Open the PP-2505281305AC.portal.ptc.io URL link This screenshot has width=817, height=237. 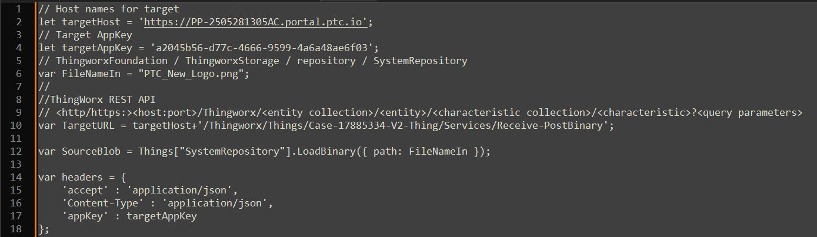(x=256, y=22)
